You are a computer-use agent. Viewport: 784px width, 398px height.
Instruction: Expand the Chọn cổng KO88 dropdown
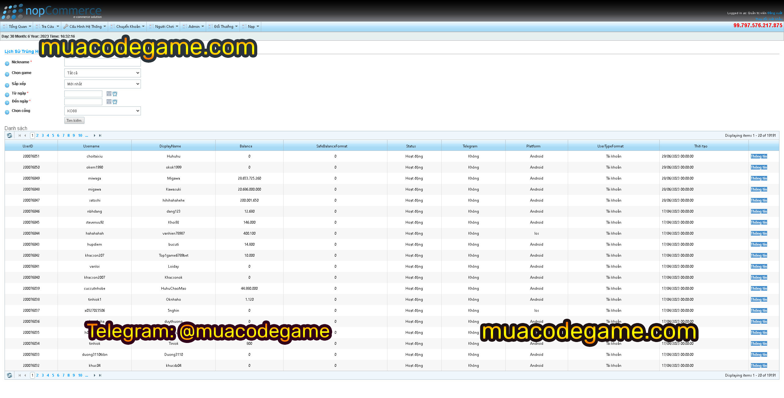pos(103,111)
